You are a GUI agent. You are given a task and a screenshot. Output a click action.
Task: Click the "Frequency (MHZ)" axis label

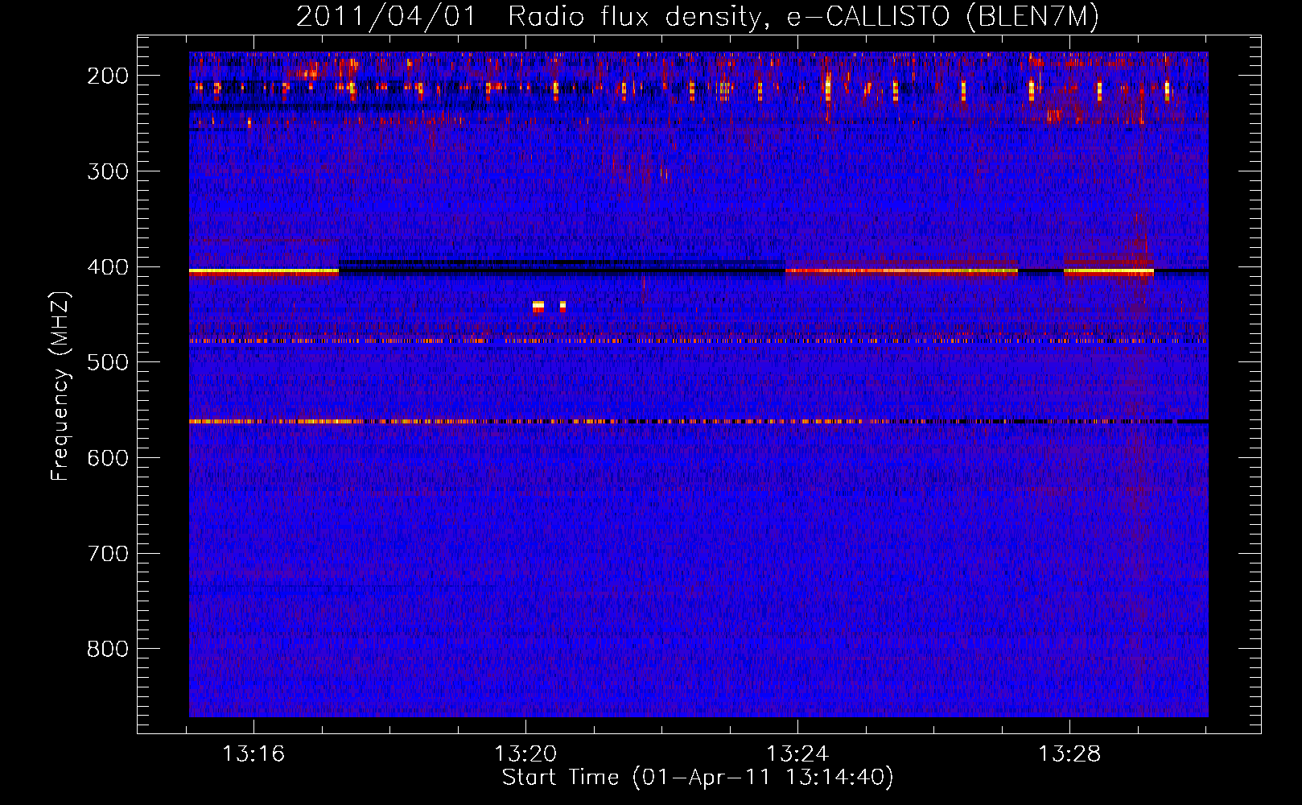(x=60, y=386)
